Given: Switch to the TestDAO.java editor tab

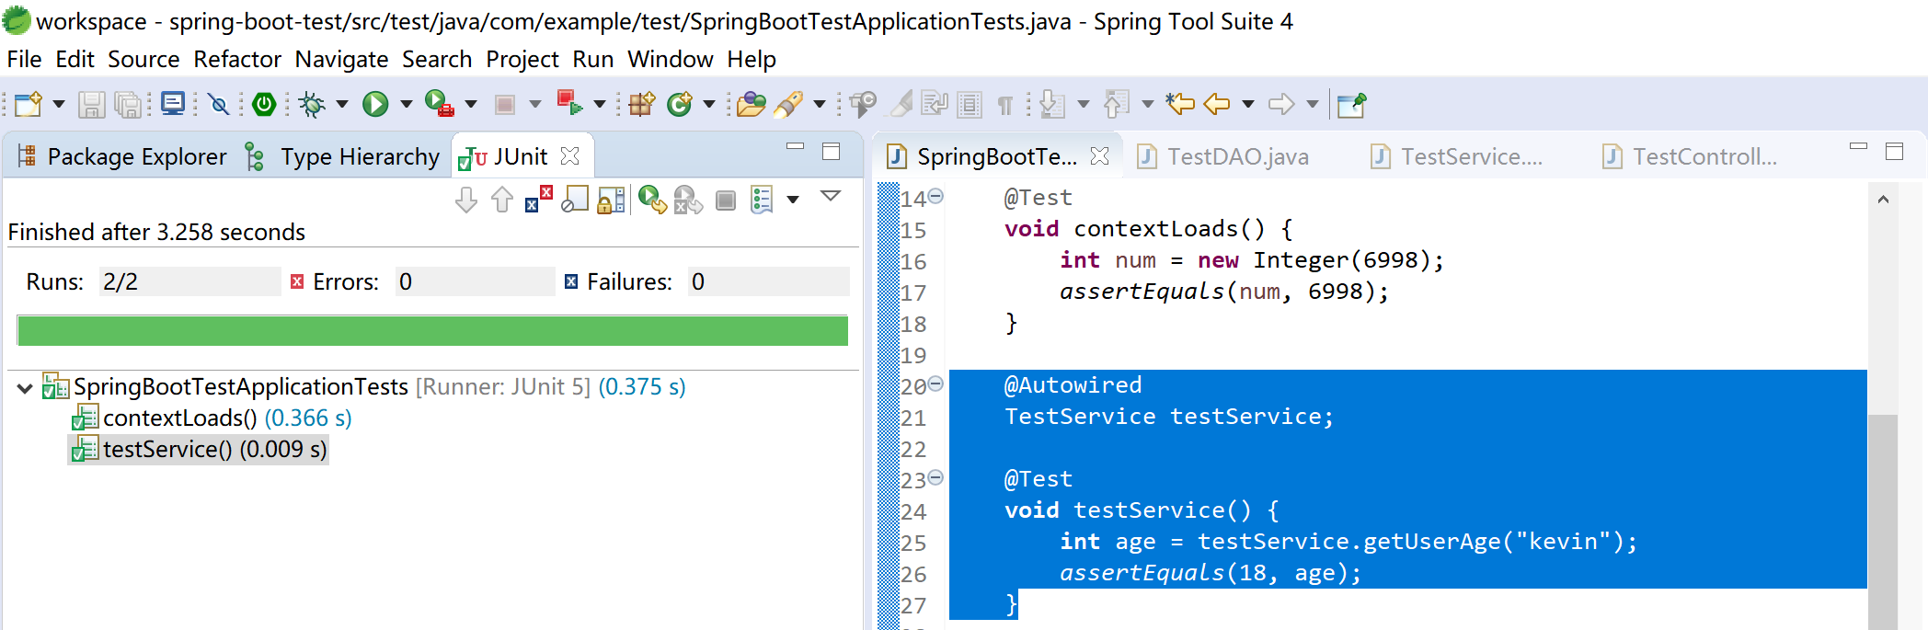Looking at the screenshot, I should coord(1236,157).
